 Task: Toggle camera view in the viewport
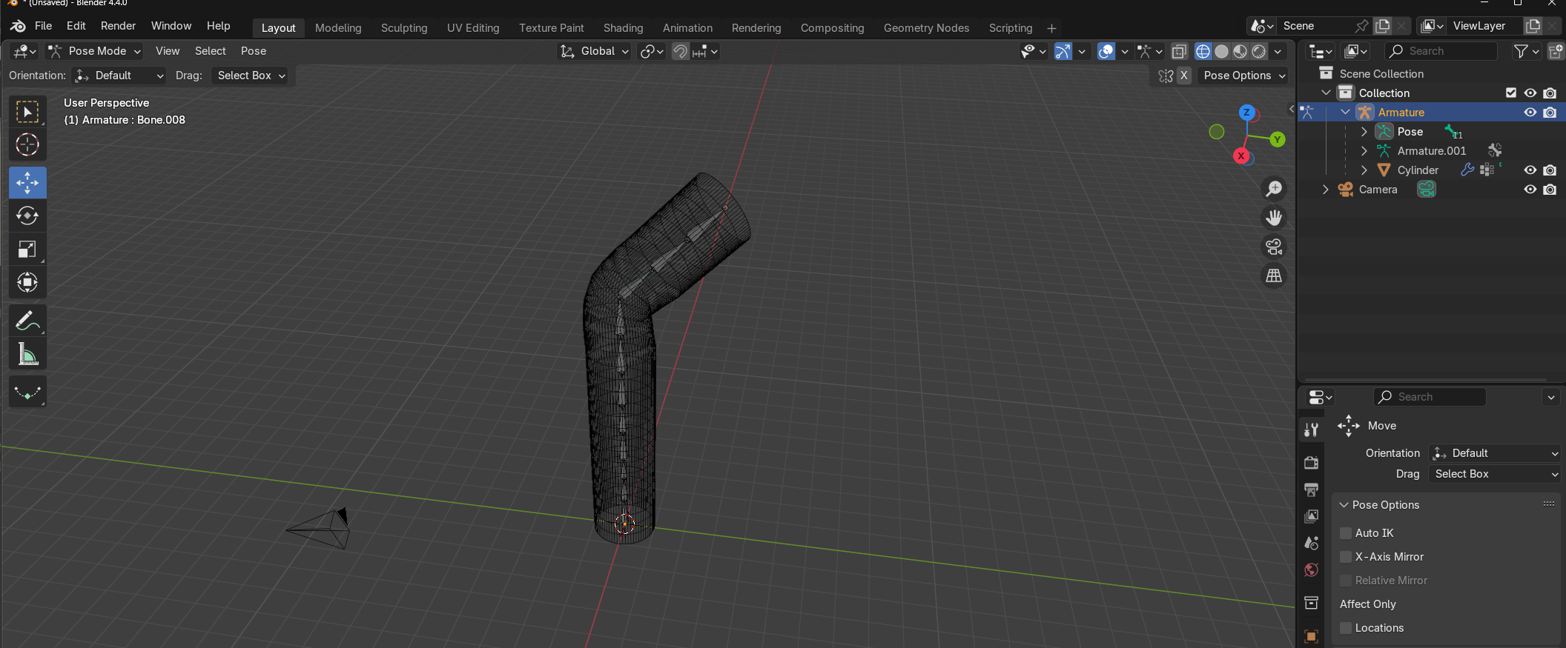click(1274, 247)
